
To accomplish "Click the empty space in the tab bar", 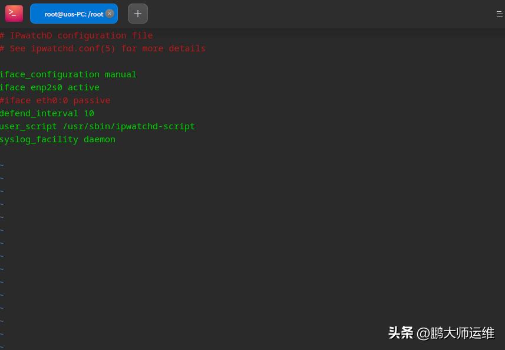I will pyautogui.click(x=295, y=14).
